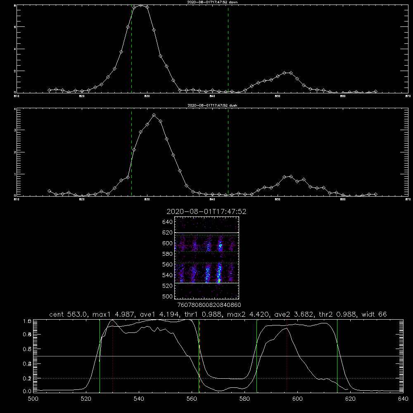Click the secondary peak near 852 in the dusk plot
This screenshot has height=413, width=413.
pyautogui.click(x=291, y=176)
